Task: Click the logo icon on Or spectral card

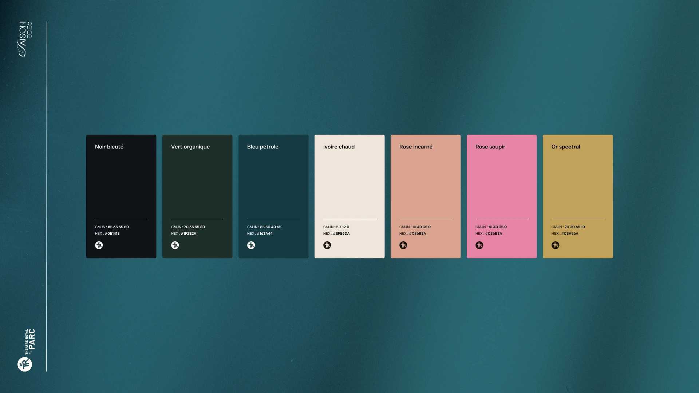Action: (x=556, y=245)
